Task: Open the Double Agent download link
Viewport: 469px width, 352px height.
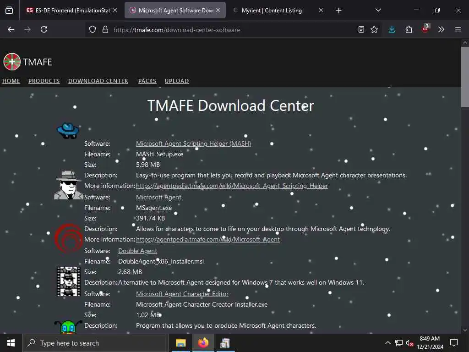Action: (x=137, y=251)
